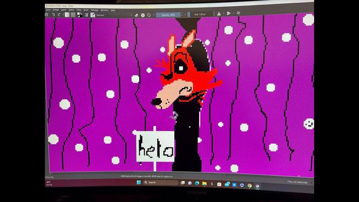The height and width of the screenshot is (202, 359).
Task: Open the Filter menu
Action: point(79,10)
